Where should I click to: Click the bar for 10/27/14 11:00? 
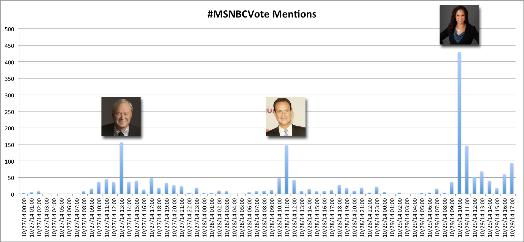click(106, 187)
